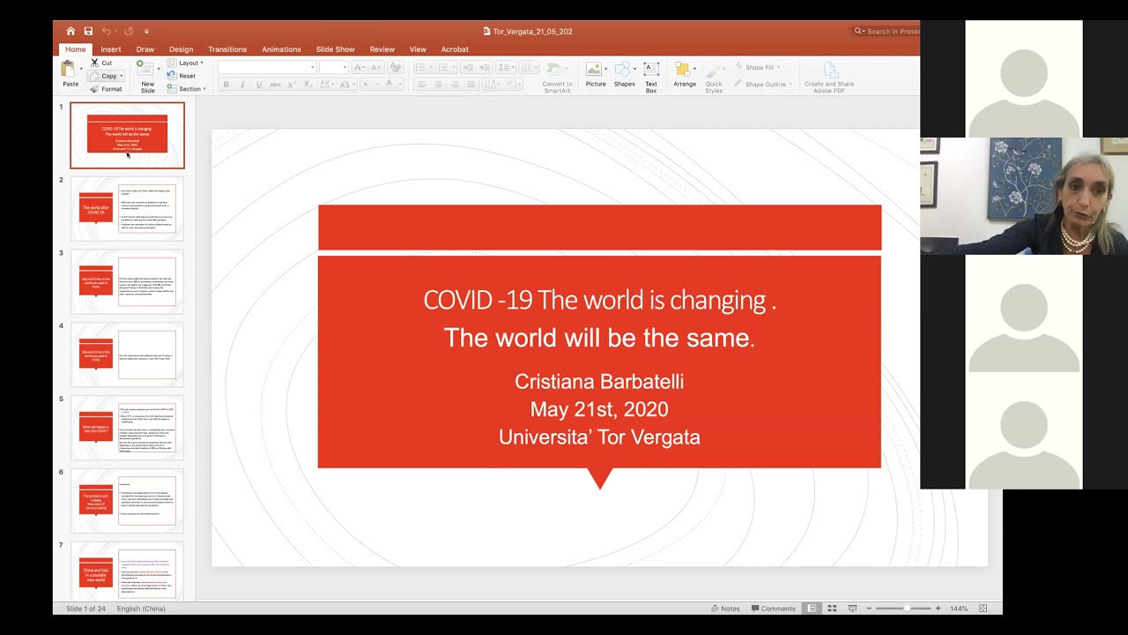1128x635 pixels.
Task: Fit slide to the current window
Action: [983, 609]
